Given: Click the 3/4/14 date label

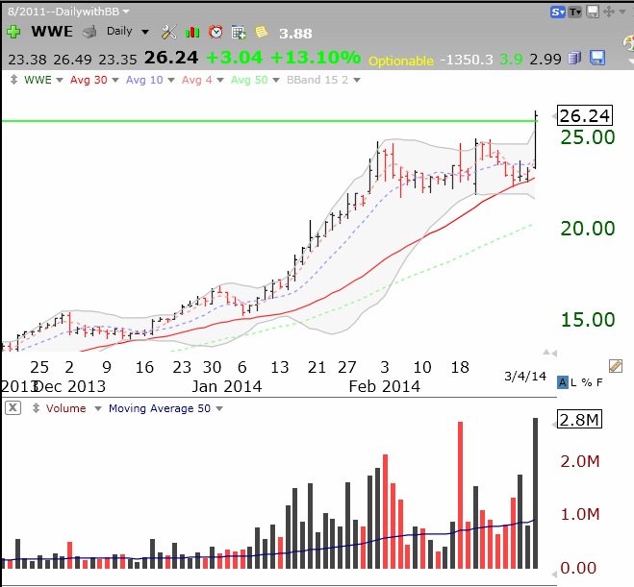Looking at the screenshot, I should click(525, 377).
